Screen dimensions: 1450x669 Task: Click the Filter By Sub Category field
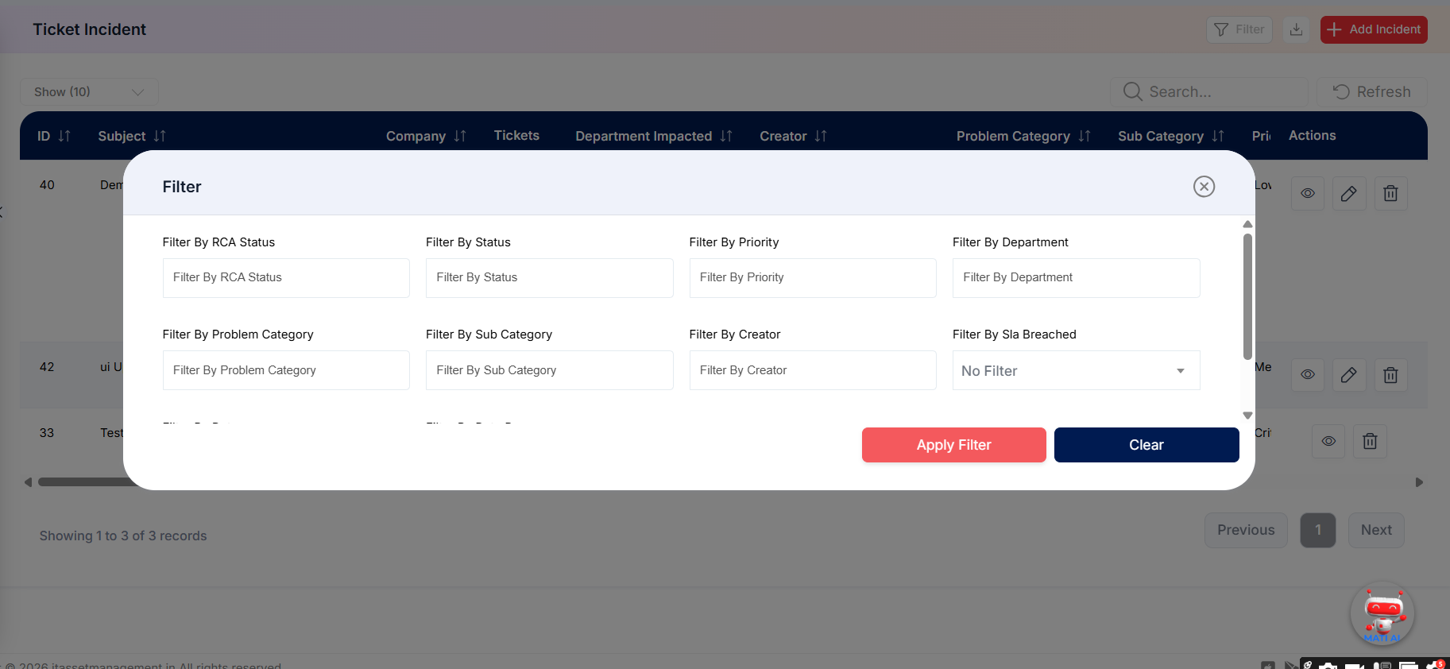[549, 370]
